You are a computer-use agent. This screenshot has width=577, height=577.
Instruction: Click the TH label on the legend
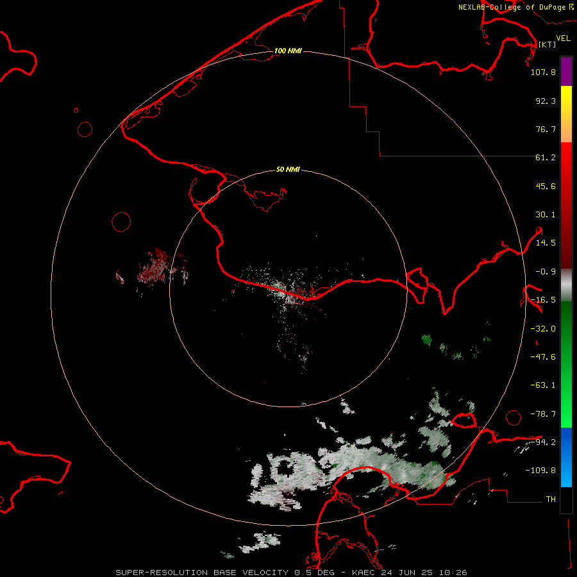pos(551,499)
